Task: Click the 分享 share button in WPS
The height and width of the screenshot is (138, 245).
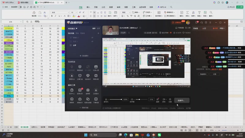Action: pos(240,7)
